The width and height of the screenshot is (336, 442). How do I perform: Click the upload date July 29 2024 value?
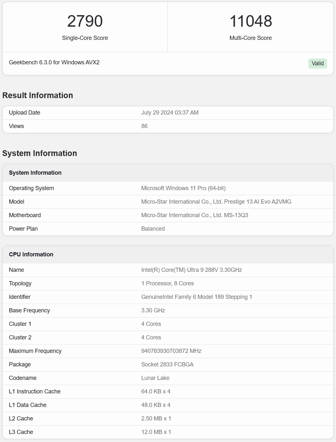pos(170,113)
